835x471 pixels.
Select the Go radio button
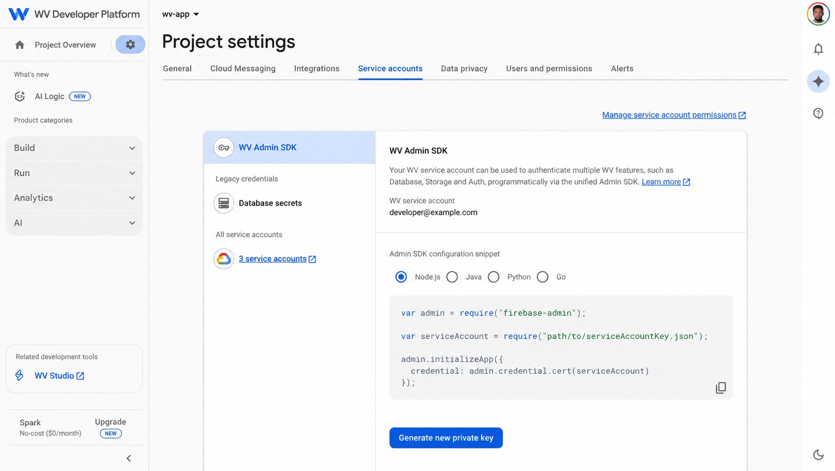point(542,277)
